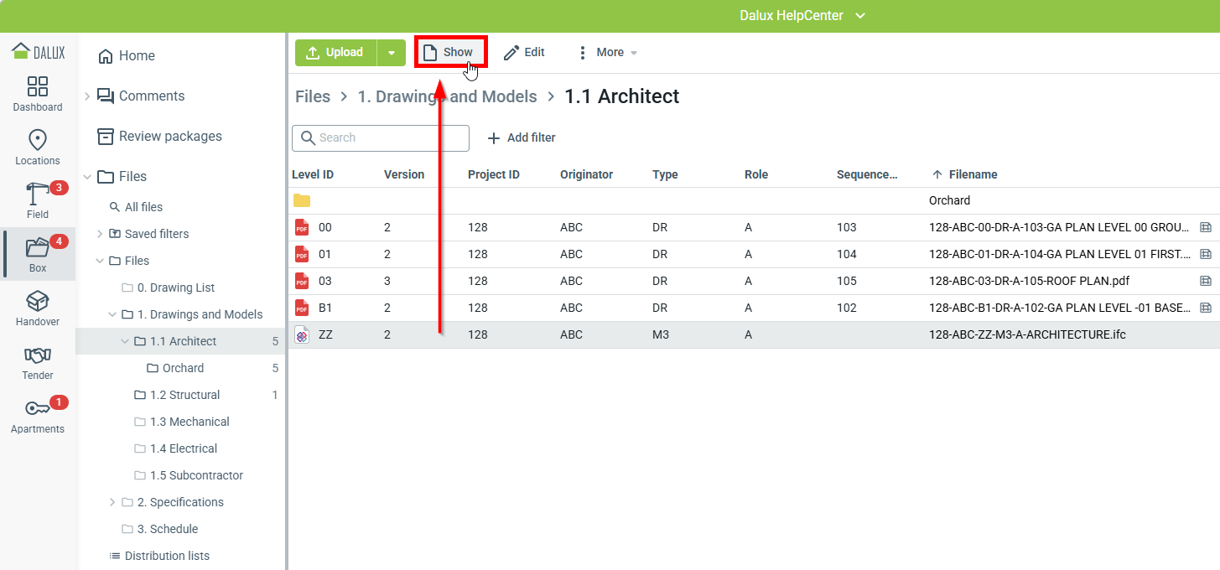Click sheet icon beside ROOF PLAN.pdf
Viewport: 1220px width, 570px height.
point(1206,281)
